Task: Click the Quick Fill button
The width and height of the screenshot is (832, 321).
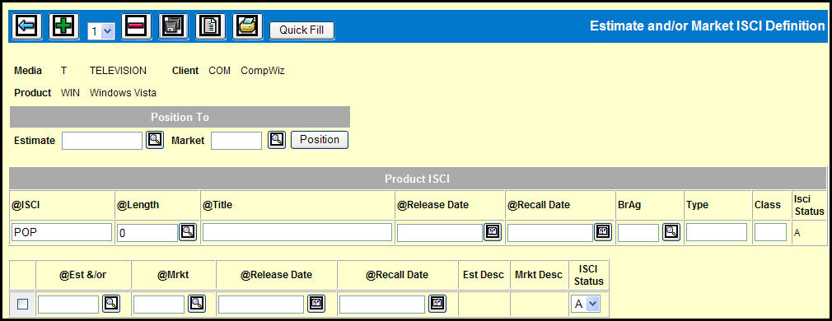Action: coord(302,30)
